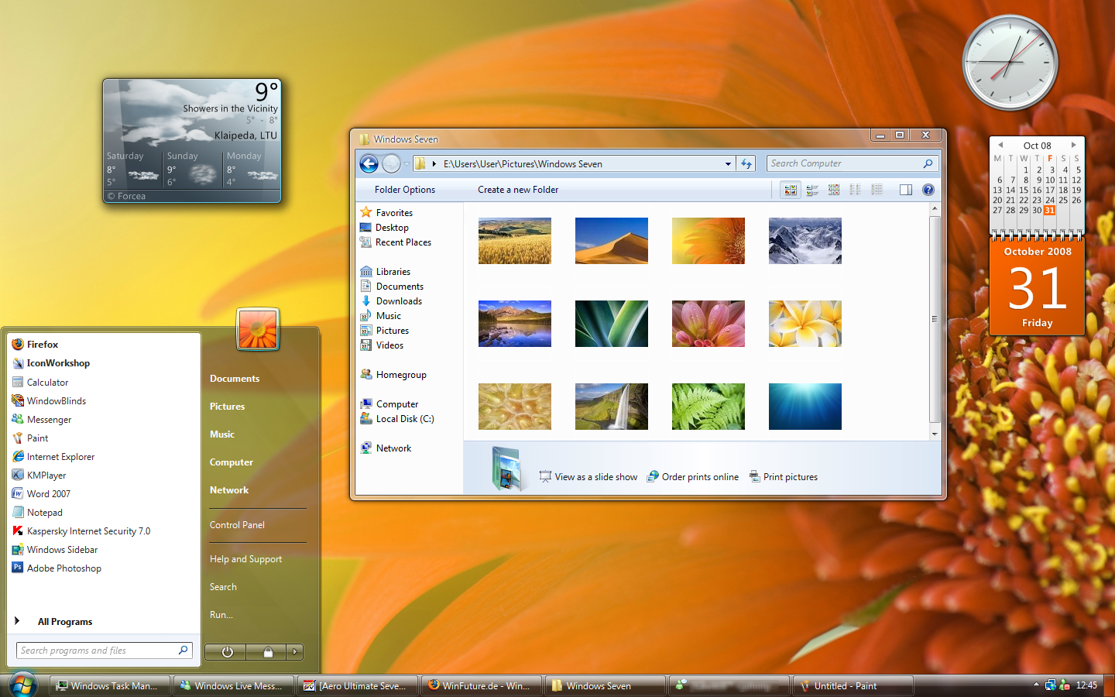Launch KMPlayer from Start menu
This screenshot has width=1115, height=697.
pyautogui.click(x=39, y=476)
